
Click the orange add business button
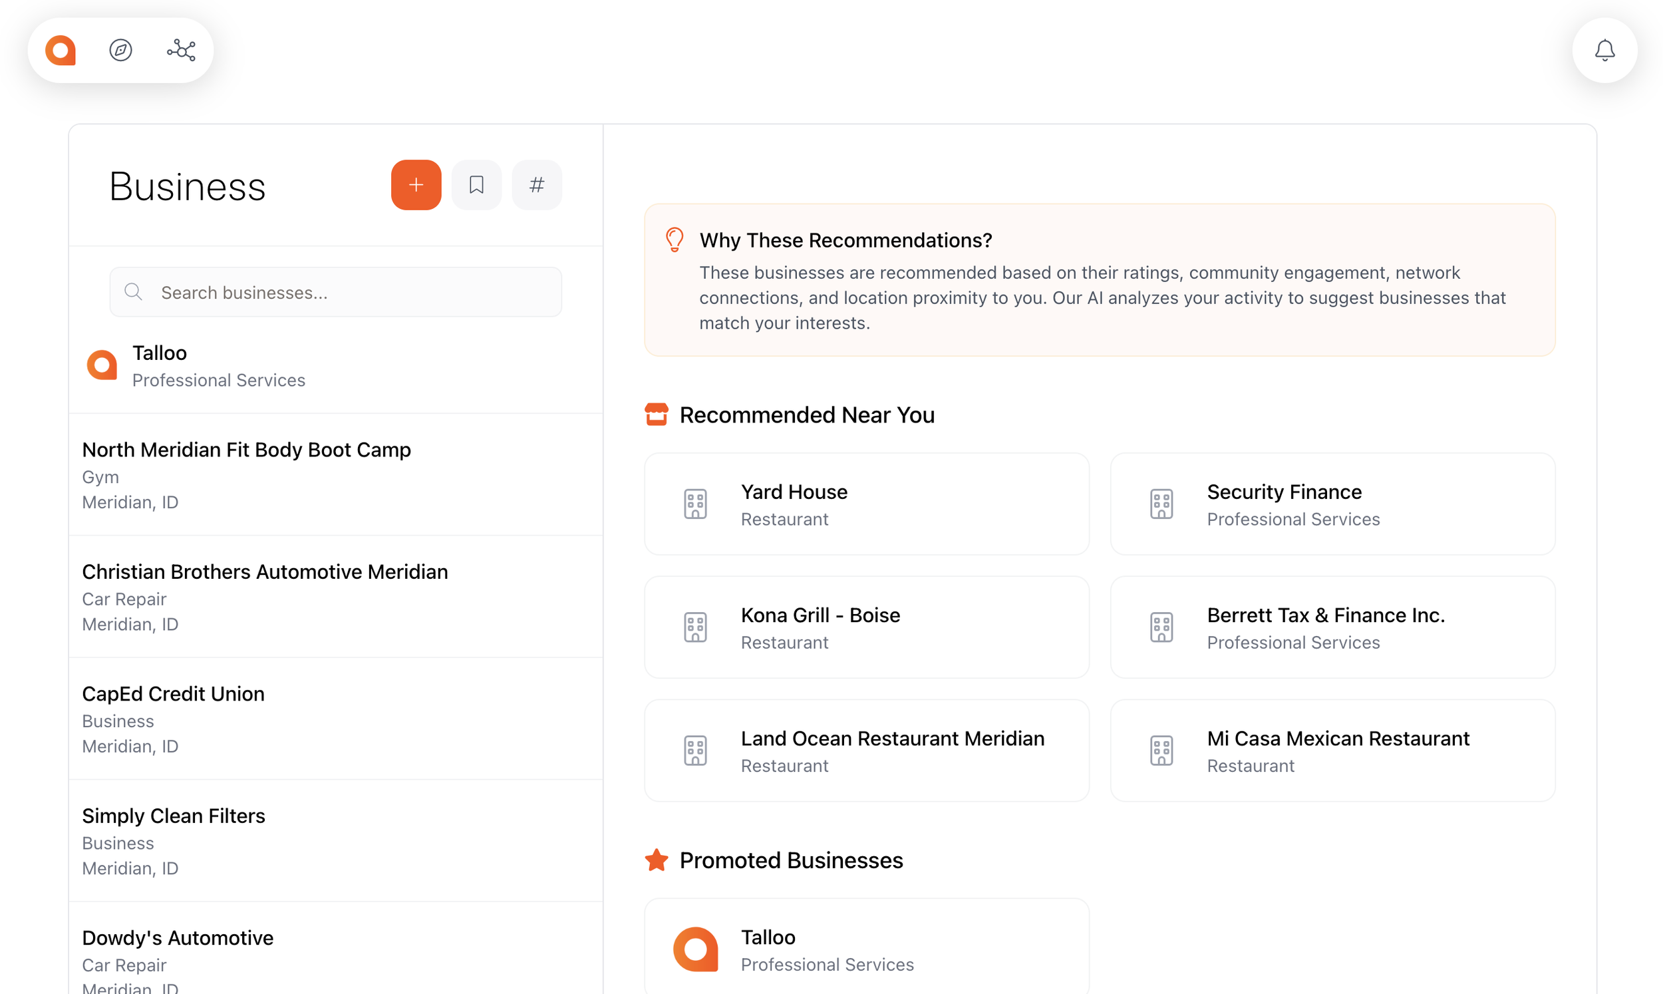click(416, 185)
